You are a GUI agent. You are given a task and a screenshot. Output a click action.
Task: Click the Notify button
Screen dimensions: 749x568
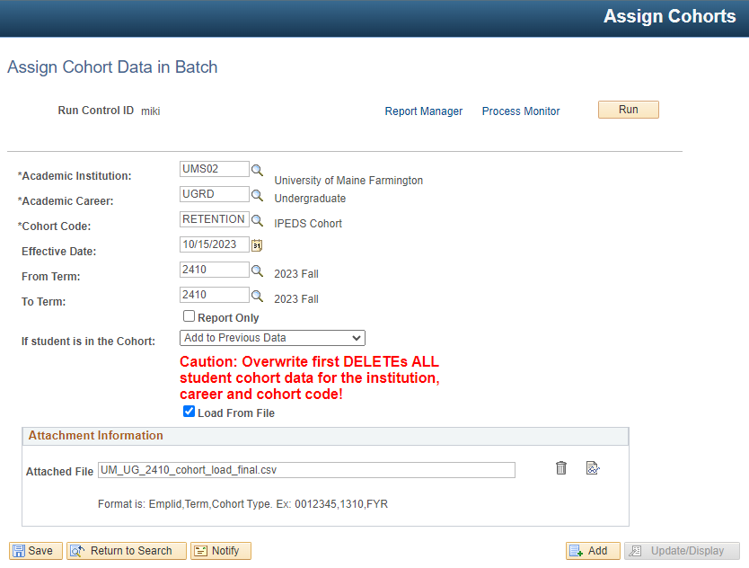coord(221,551)
